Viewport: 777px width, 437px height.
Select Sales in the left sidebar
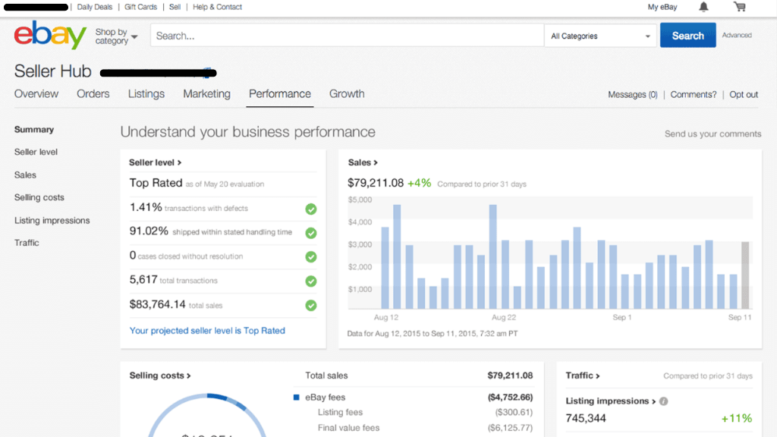click(x=25, y=175)
